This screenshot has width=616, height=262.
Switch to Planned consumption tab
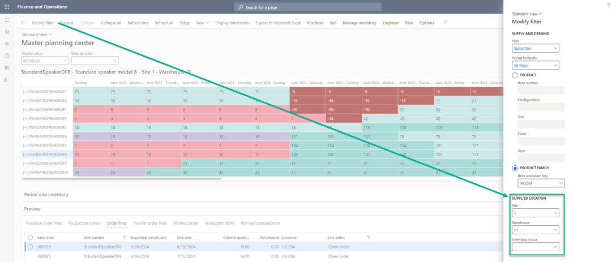point(260,223)
